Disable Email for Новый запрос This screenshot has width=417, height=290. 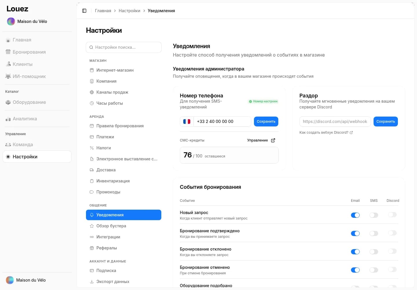coord(355,215)
